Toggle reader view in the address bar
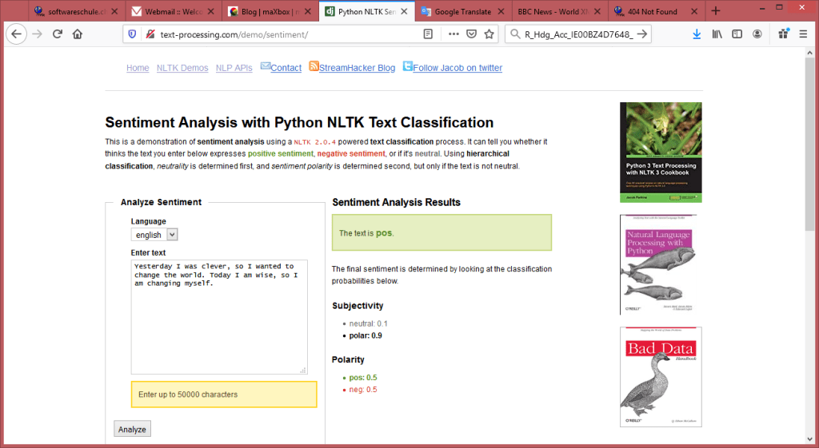This screenshot has width=819, height=448. click(x=429, y=34)
